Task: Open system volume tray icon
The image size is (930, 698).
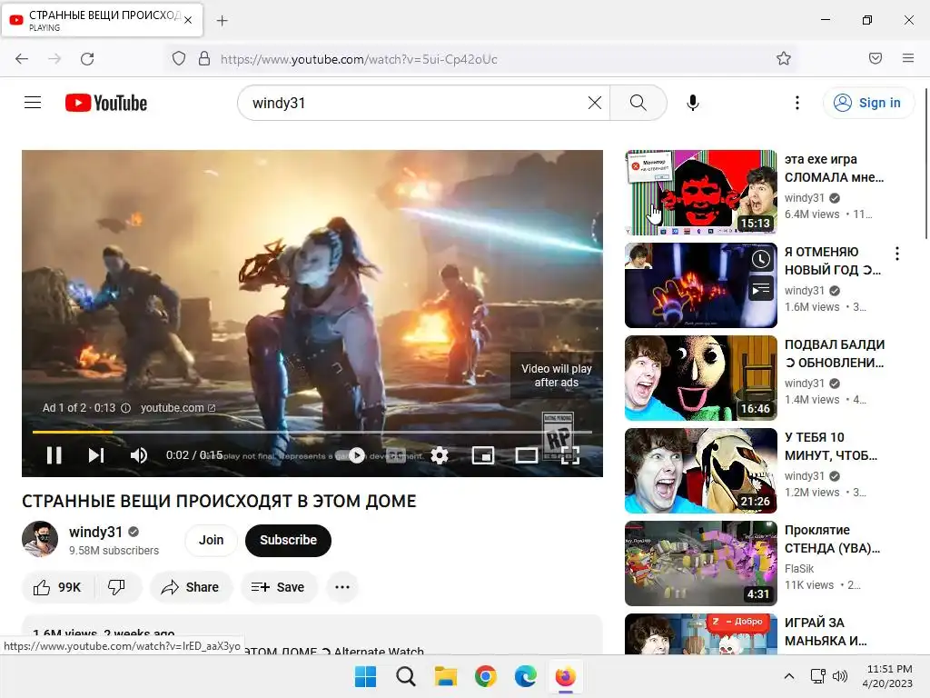Action: click(x=840, y=676)
